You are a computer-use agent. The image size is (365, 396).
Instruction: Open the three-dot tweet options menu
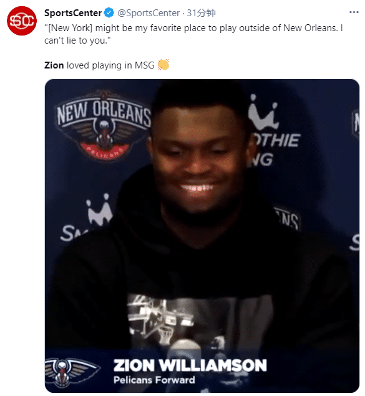click(x=354, y=12)
